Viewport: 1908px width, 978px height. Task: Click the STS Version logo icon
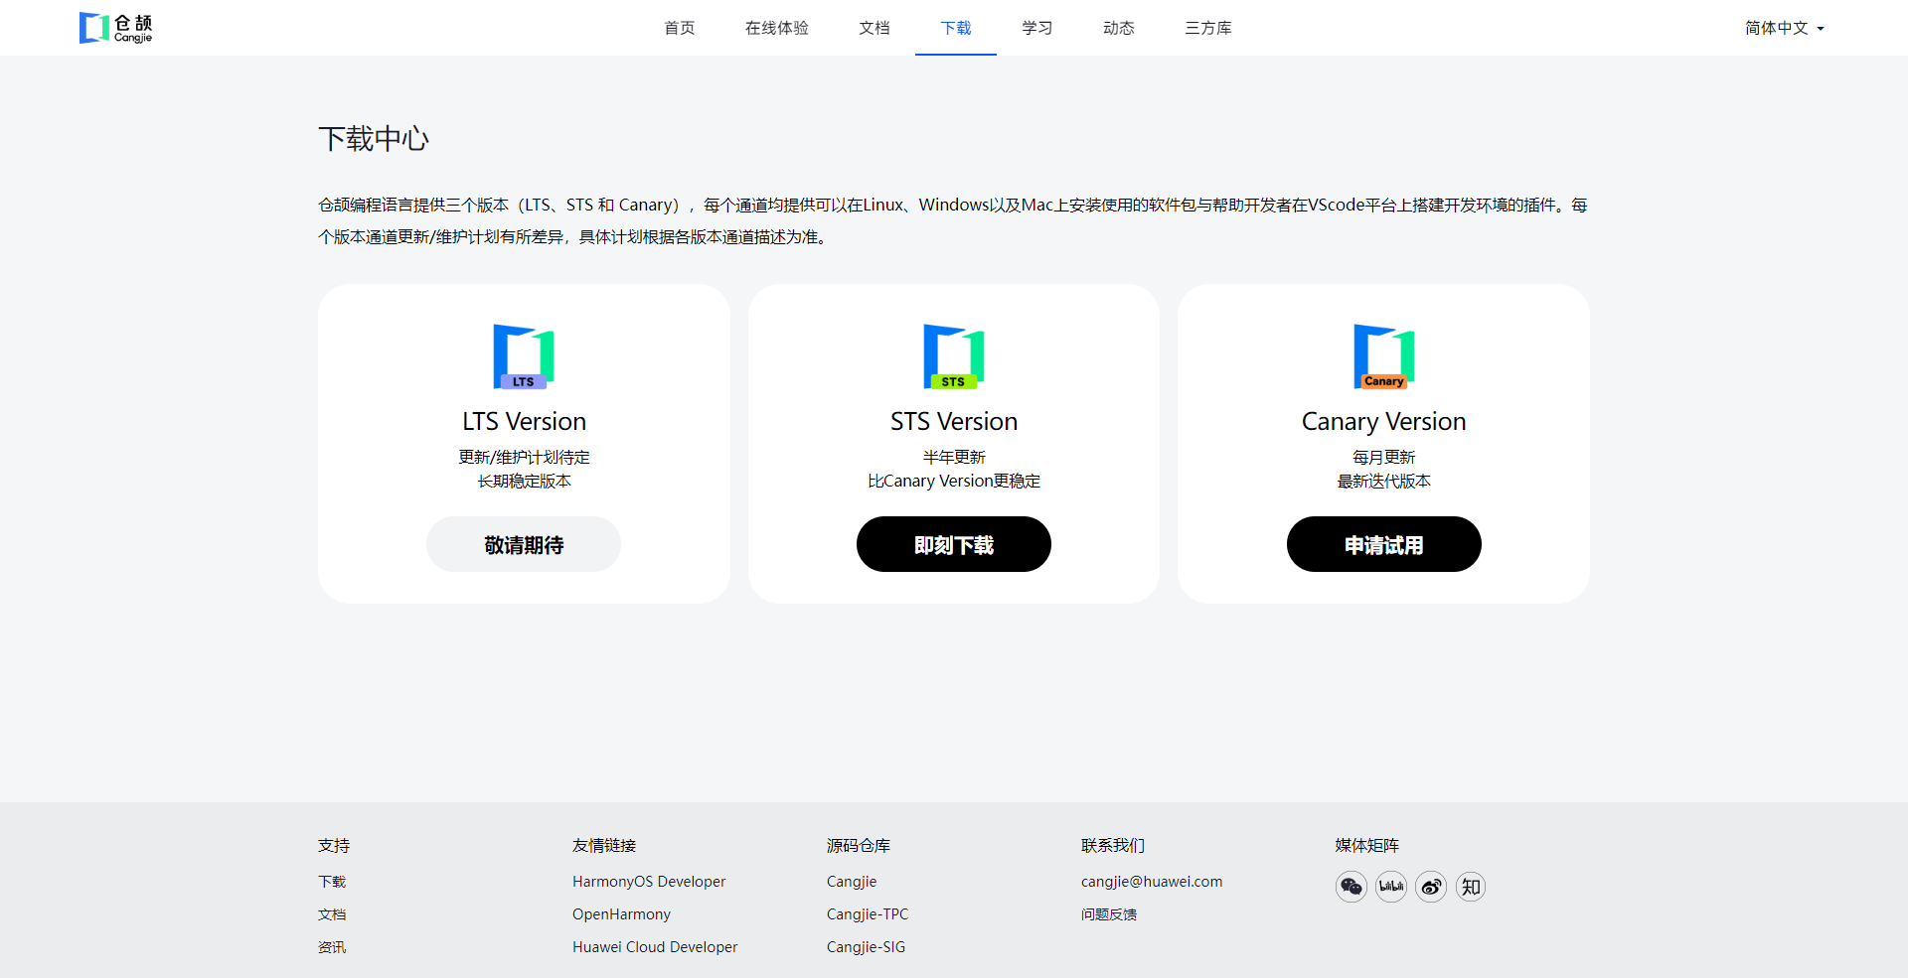tap(953, 356)
